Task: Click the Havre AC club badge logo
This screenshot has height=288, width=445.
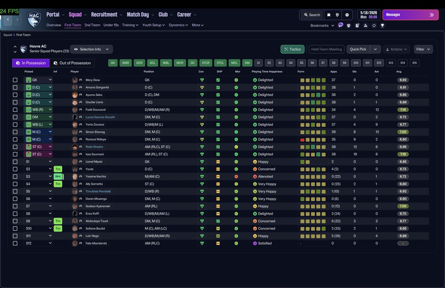Action: pos(34,19)
